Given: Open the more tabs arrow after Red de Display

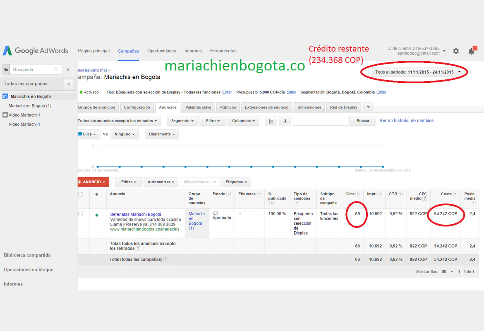Looking at the screenshot, I should coord(368,107).
